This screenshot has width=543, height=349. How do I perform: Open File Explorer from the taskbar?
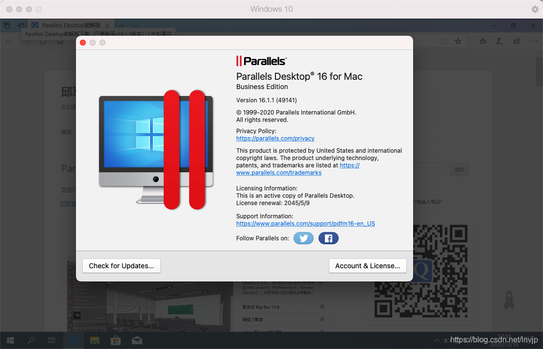95,341
